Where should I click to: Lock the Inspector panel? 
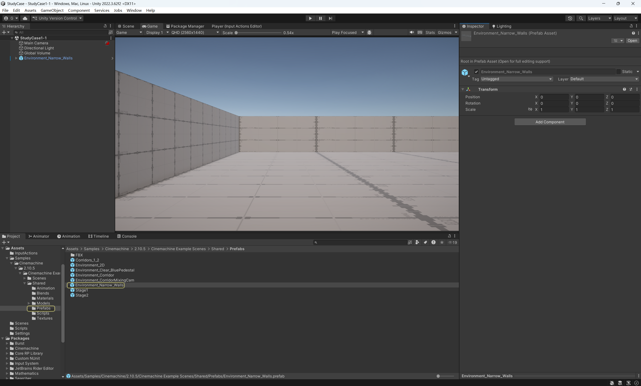coord(631,26)
